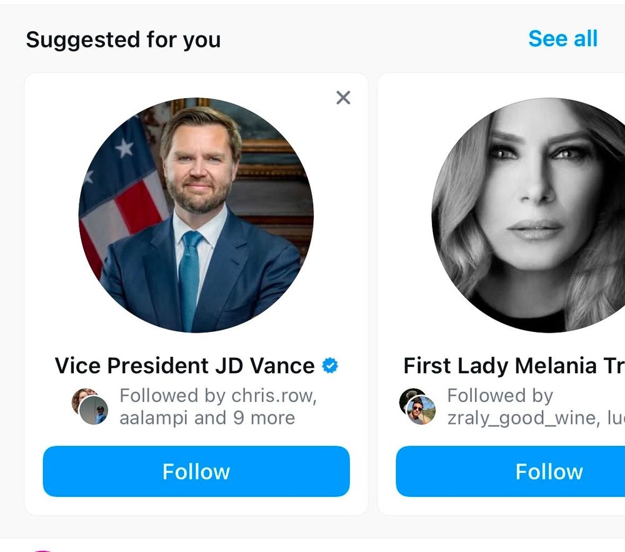This screenshot has height=552, width=625.
Task: Open the See all suggestions link
Action: pos(562,39)
